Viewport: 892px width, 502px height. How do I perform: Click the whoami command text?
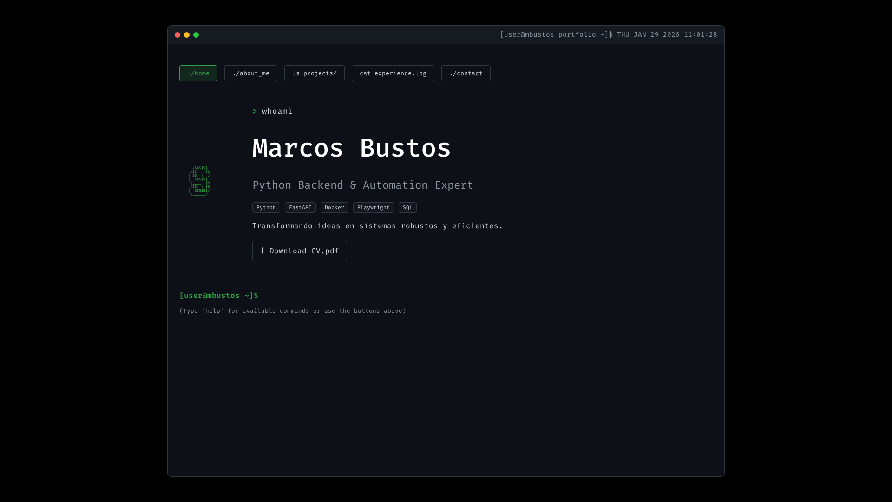click(277, 111)
